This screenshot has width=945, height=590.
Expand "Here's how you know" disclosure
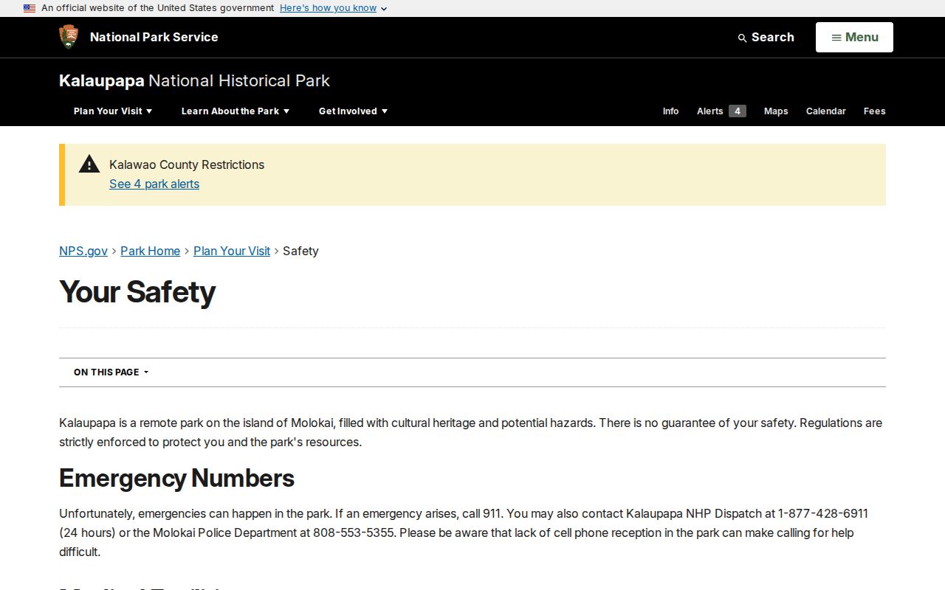point(333,8)
